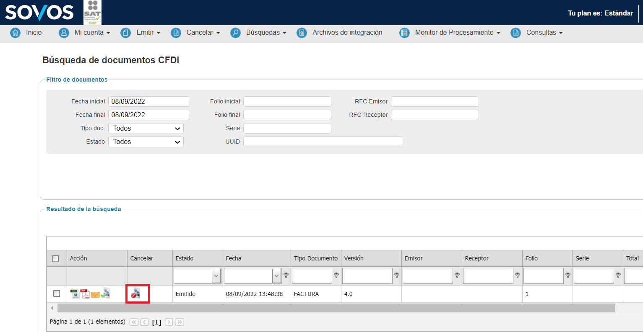This screenshot has height=332, width=643.
Task: Click the Receptor column filter box
Action: click(488, 276)
